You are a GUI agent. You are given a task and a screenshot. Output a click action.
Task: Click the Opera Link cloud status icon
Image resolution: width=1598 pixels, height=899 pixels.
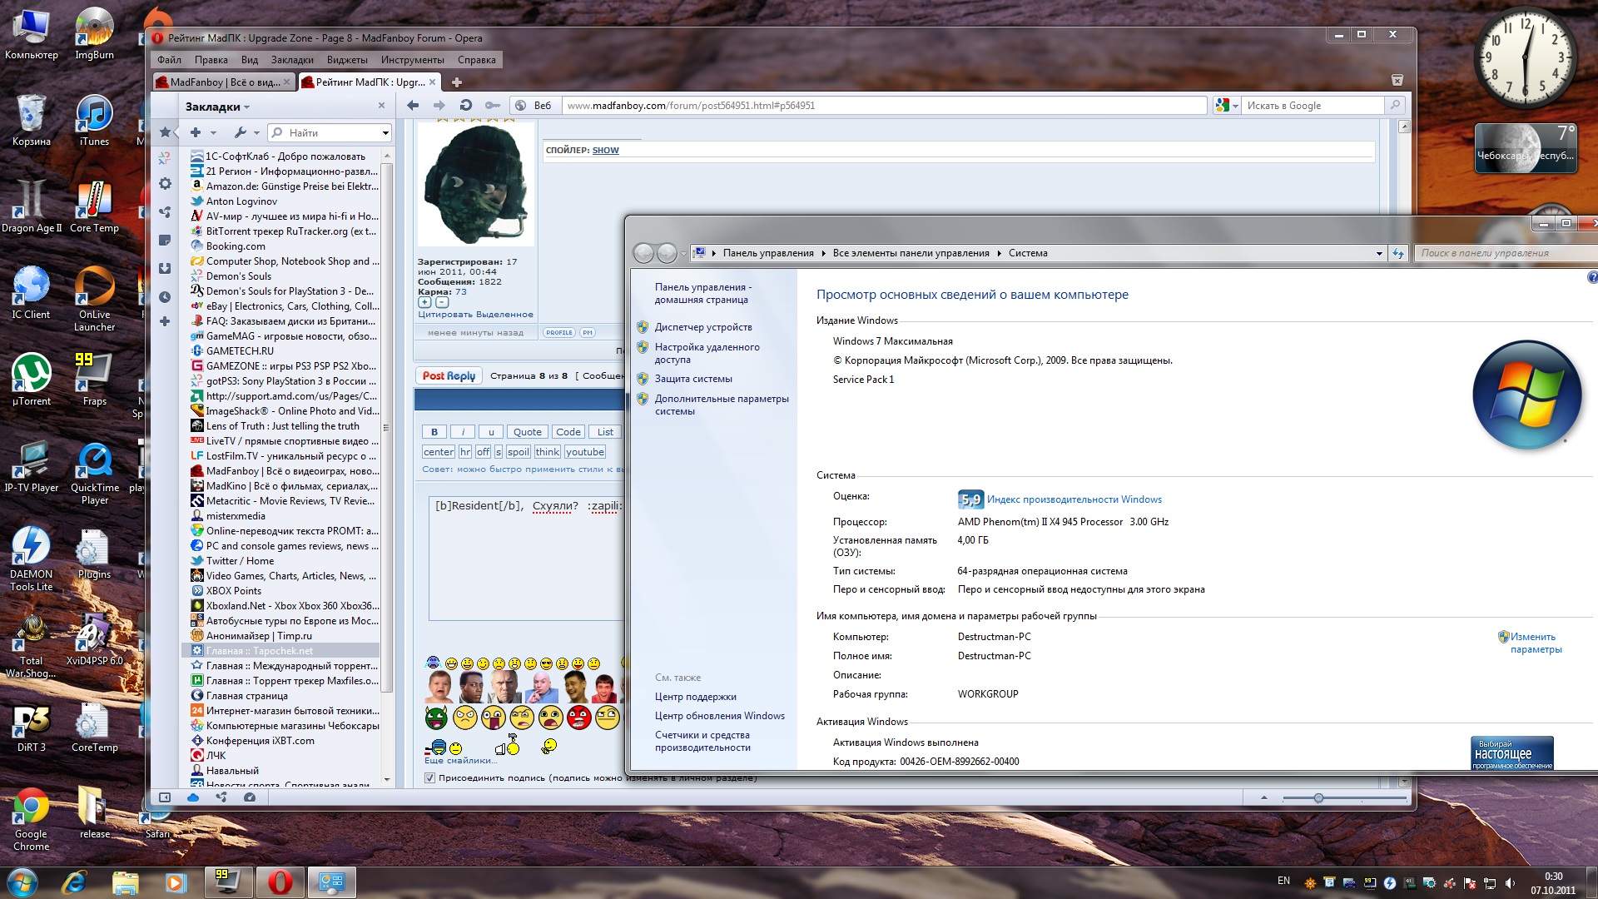(x=193, y=797)
